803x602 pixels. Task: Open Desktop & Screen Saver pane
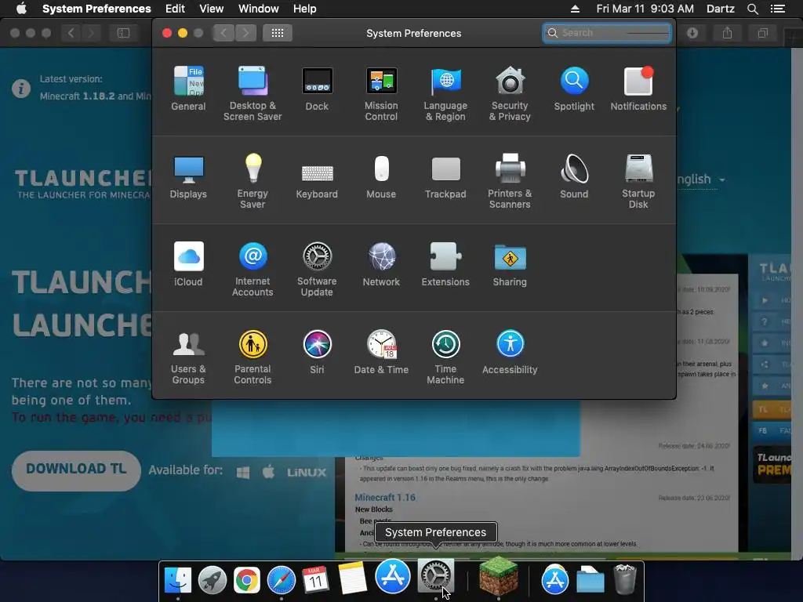tap(253, 94)
